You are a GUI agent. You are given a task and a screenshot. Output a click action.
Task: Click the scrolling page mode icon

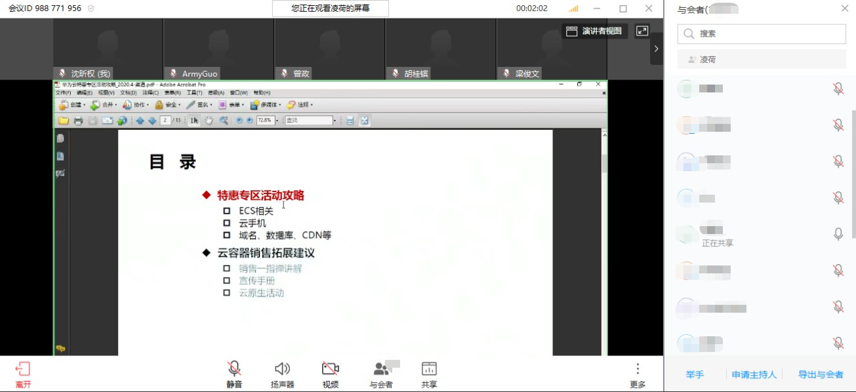tap(350, 121)
